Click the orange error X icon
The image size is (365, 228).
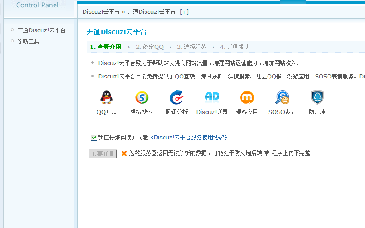click(124, 153)
